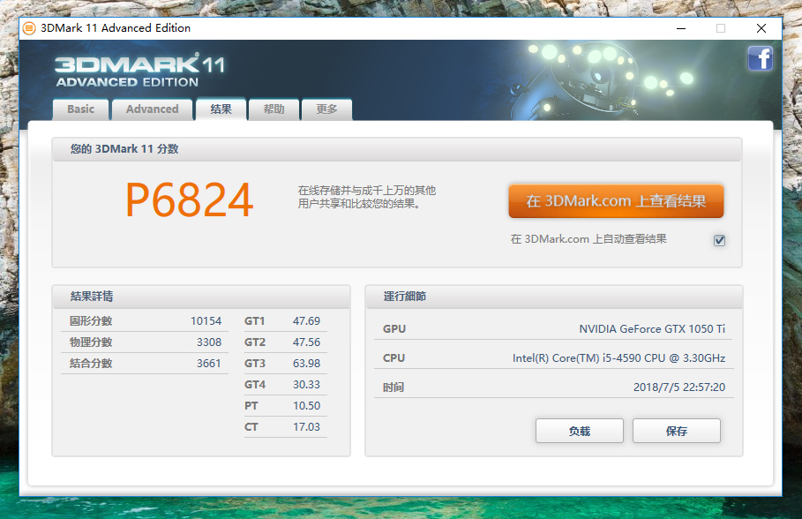Image resolution: width=802 pixels, height=519 pixels.
Task: Open the 更多 tab
Action: pos(326,109)
